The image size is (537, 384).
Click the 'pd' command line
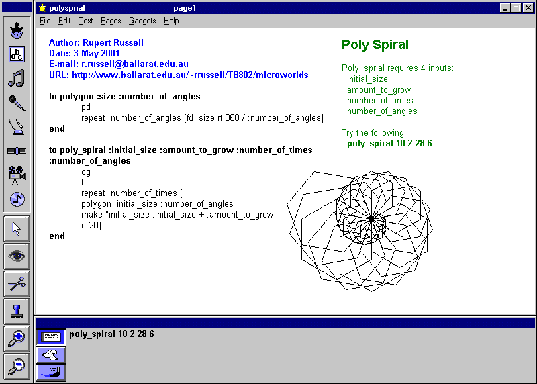[x=86, y=107]
